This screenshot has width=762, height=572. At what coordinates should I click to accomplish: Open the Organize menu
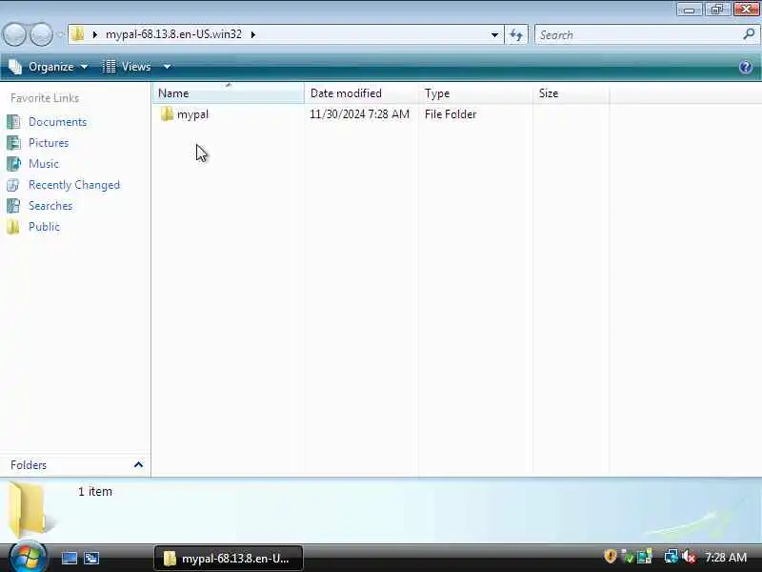click(49, 67)
